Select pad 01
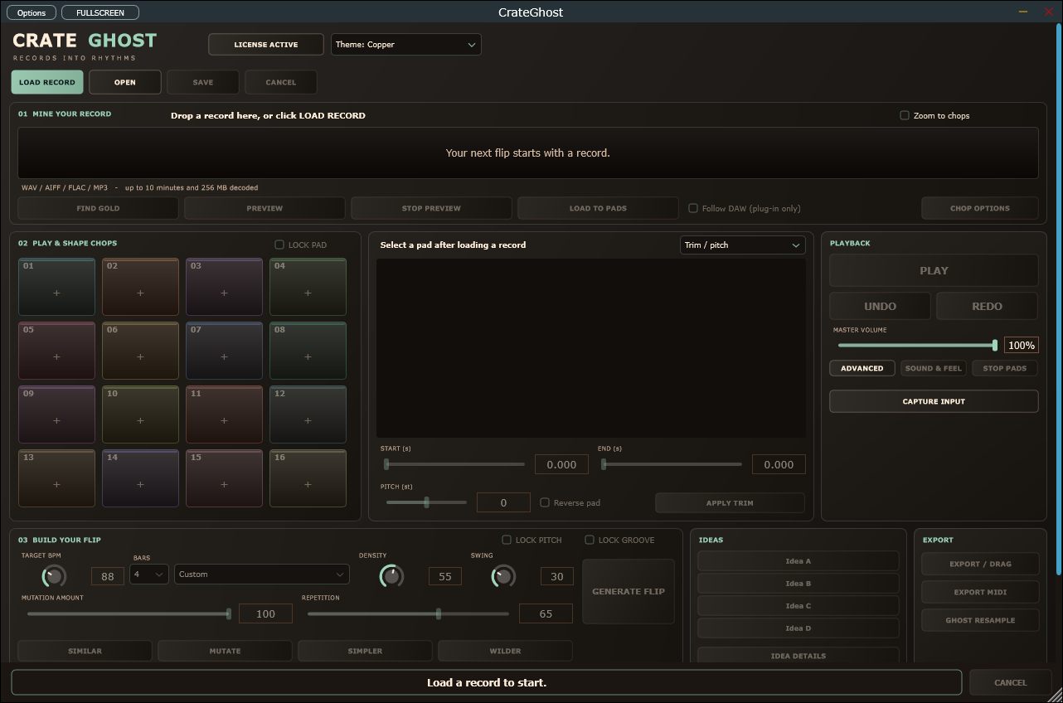The image size is (1063, 703). click(56, 287)
